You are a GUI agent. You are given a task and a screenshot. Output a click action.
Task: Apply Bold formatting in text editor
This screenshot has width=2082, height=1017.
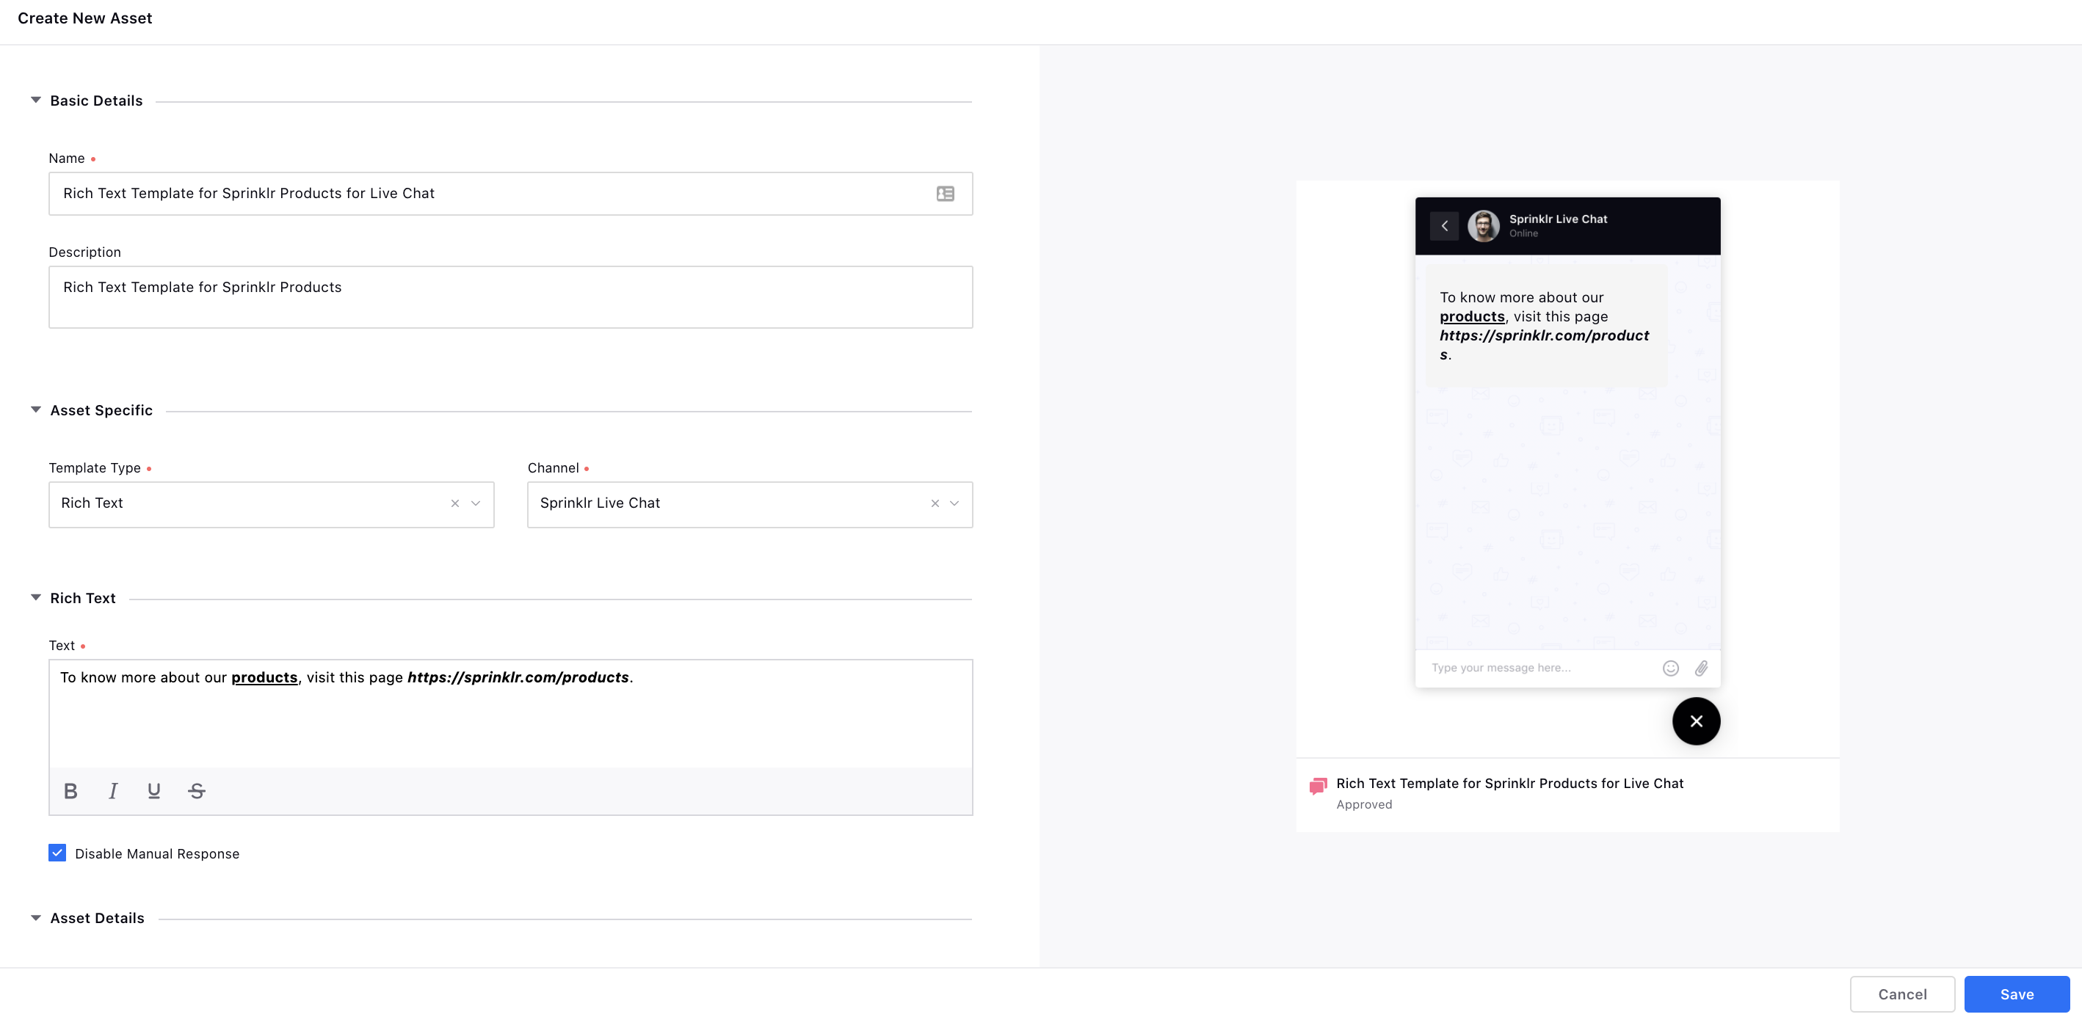pyautogui.click(x=71, y=791)
